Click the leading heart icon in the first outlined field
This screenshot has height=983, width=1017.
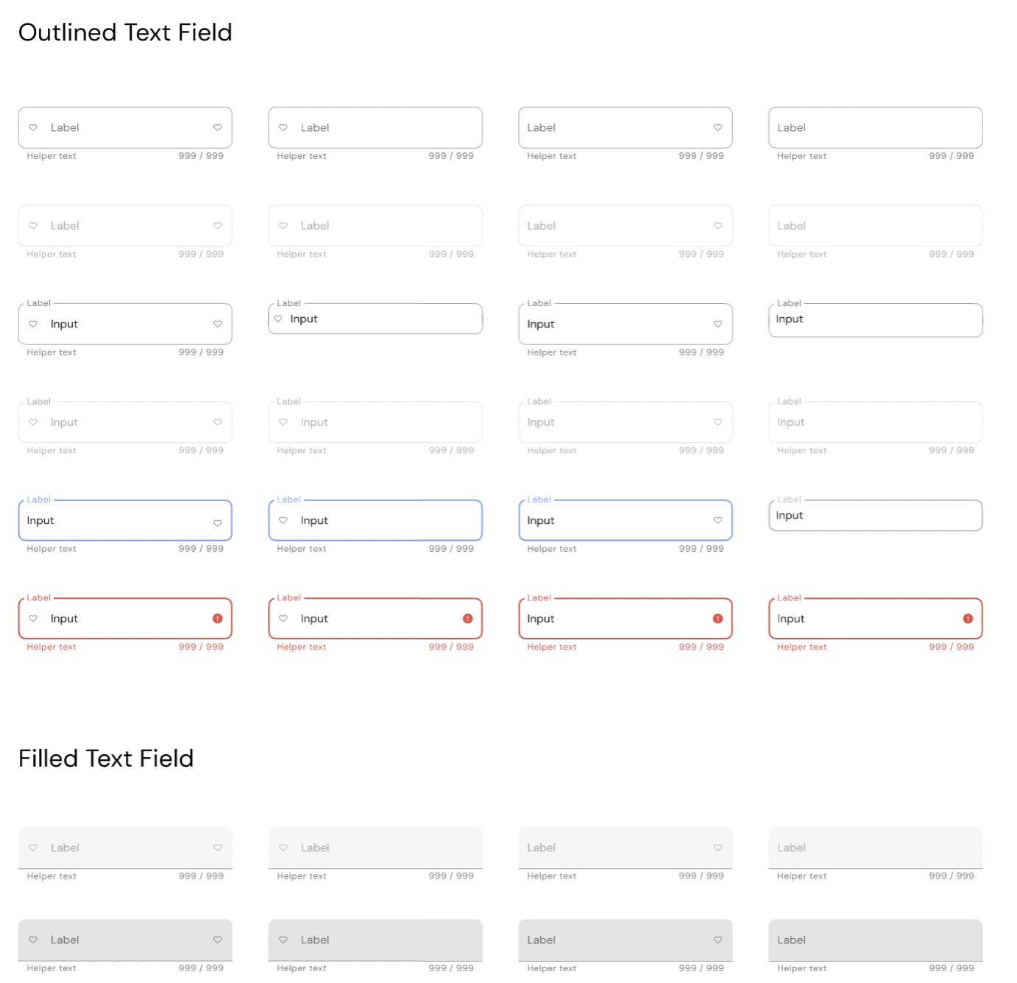(33, 127)
